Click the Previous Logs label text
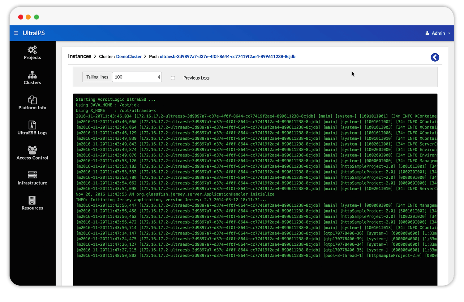Screen dimensions: 464x302 [196, 78]
